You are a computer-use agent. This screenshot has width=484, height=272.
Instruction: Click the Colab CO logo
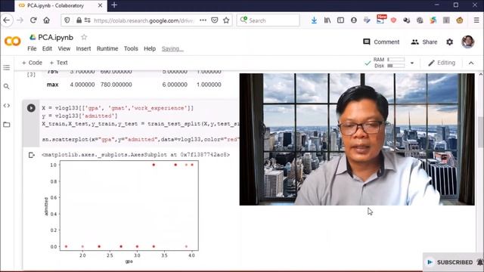click(x=13, y=41)
